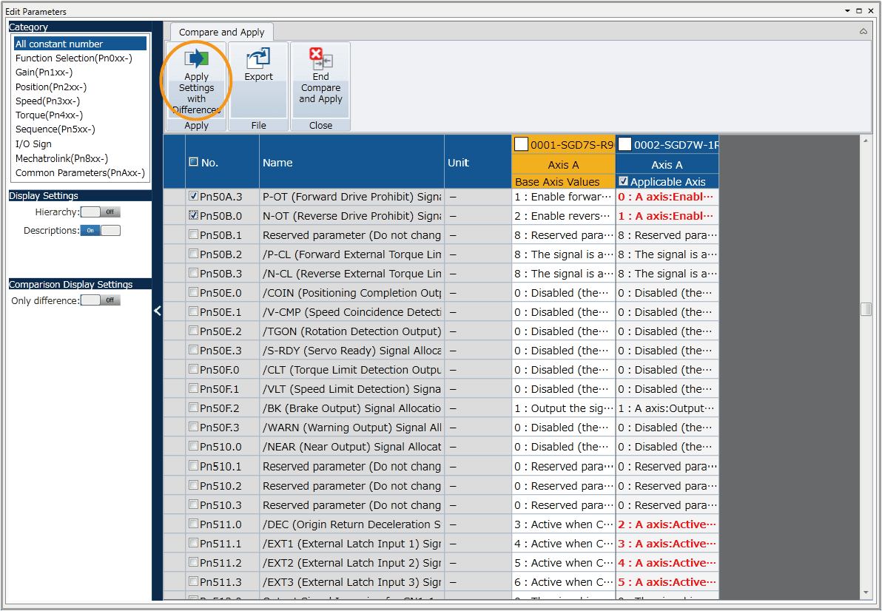Click the window float/restore icon in title bar
This screenshot has width=882, height=611.
tap(858, 11)
